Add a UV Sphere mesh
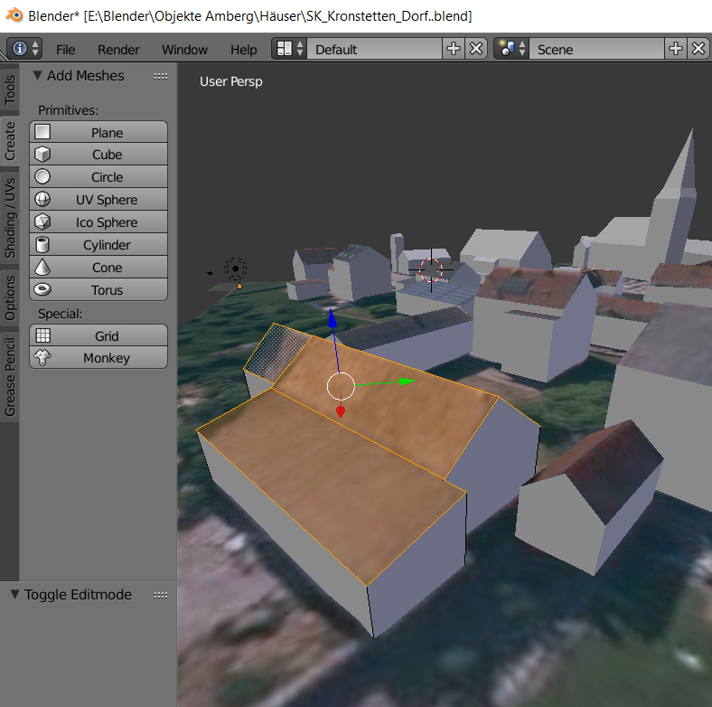Screen dimensions: 712x707 coord(106,200)
